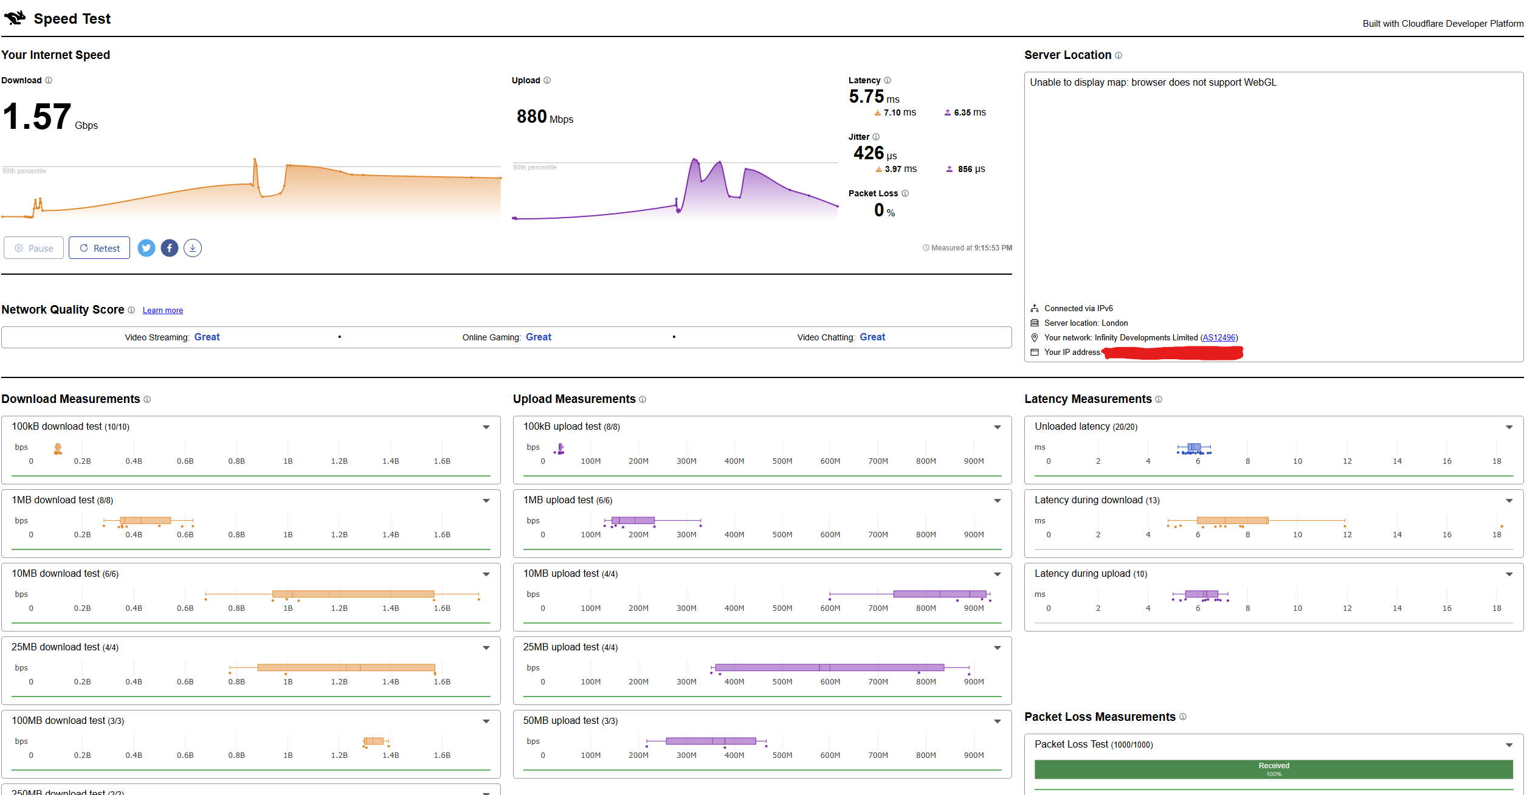Image resolution: width=1527 pixels, height=795 pixels.
Task: Click the Speed Test rabbit logo
Action: (15, 18)
